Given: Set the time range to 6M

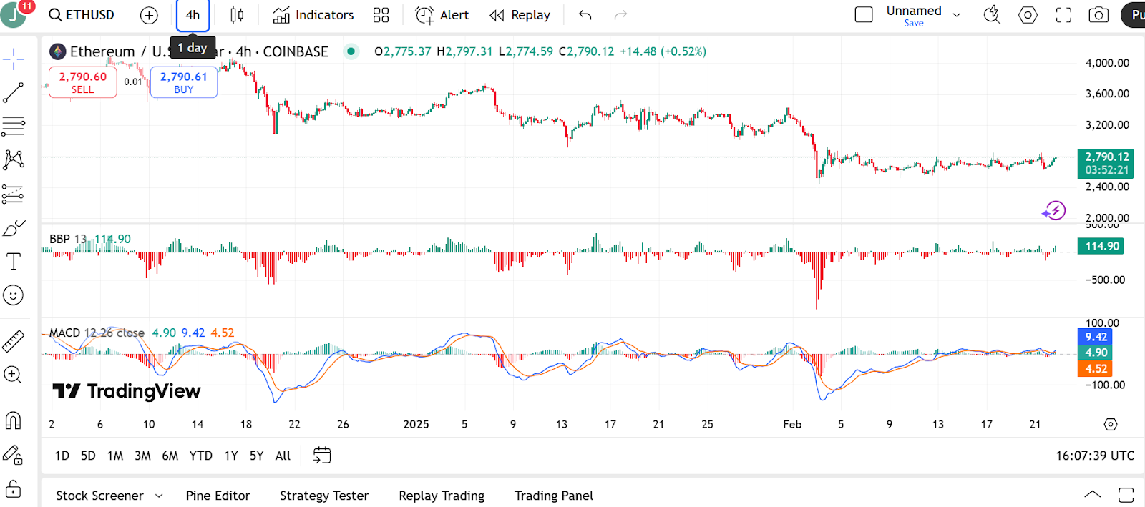Looking at the screenshot, I should tap(170, 456).
